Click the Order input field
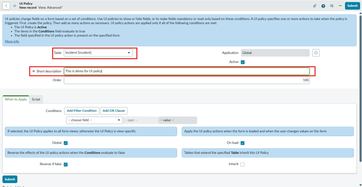Image resolution: width=362 pixels, height=187 pixels. (187, 80)
